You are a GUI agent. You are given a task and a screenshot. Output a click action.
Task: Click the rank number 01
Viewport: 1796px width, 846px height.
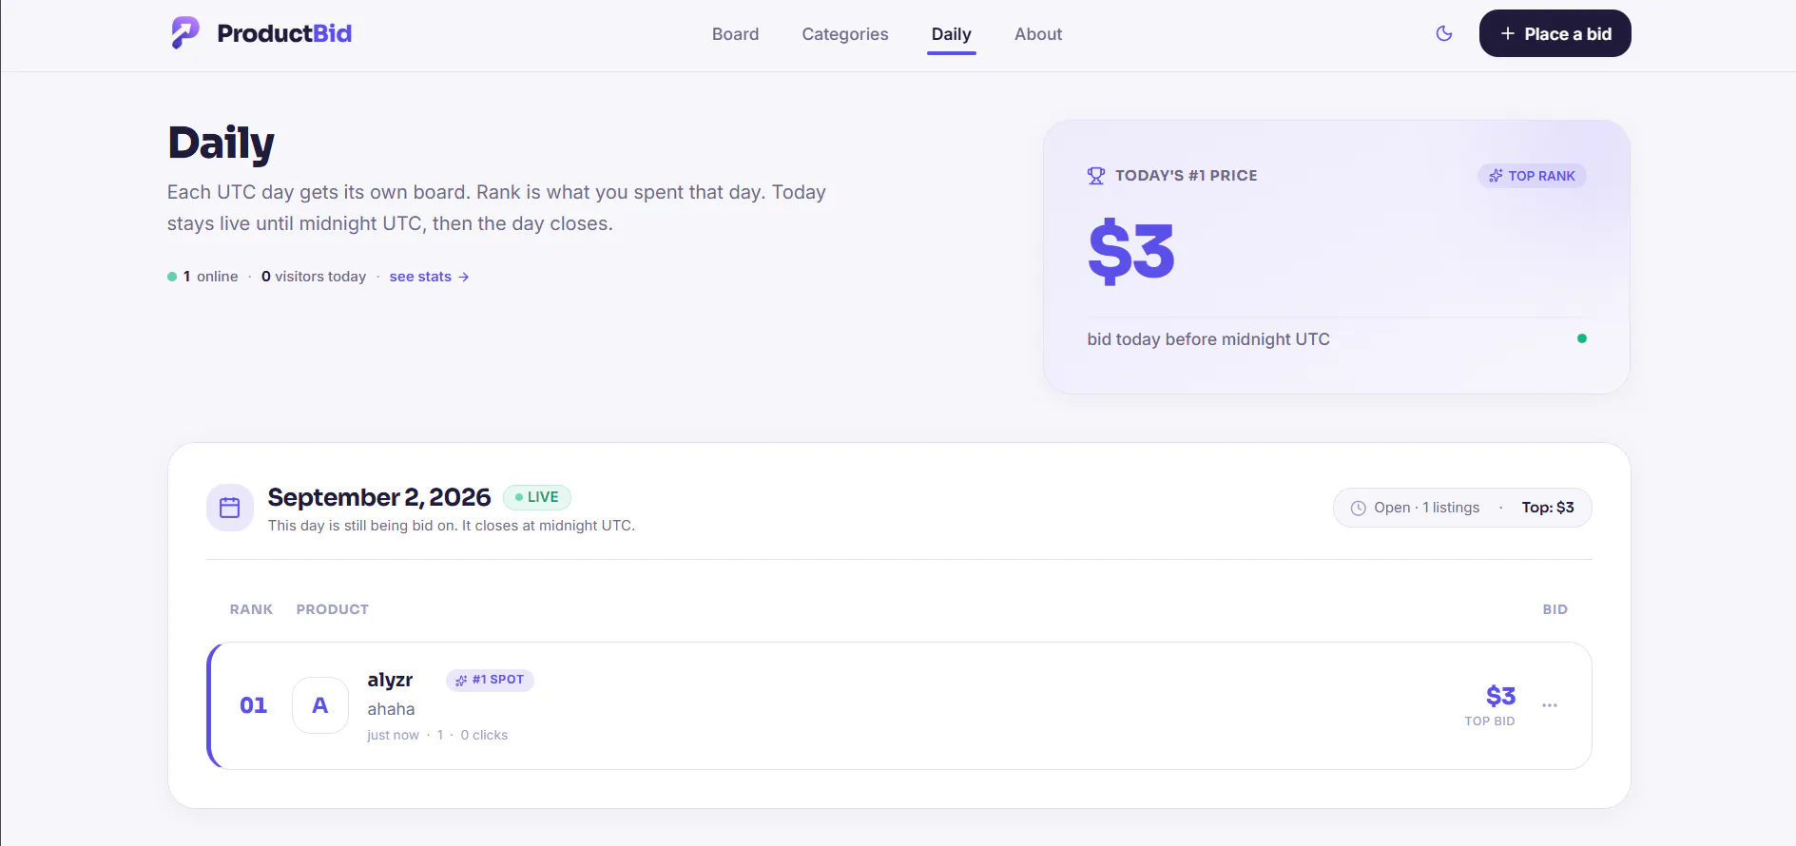click(253, 705)
